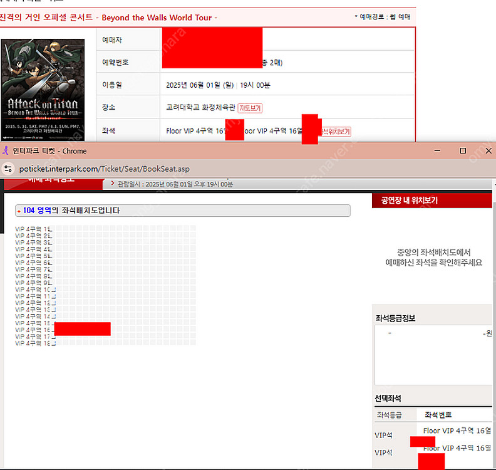This screenshot has width=496, height=470.
Task: Click the 공연장 내 위치보기 header
Action: click(431, 201)
